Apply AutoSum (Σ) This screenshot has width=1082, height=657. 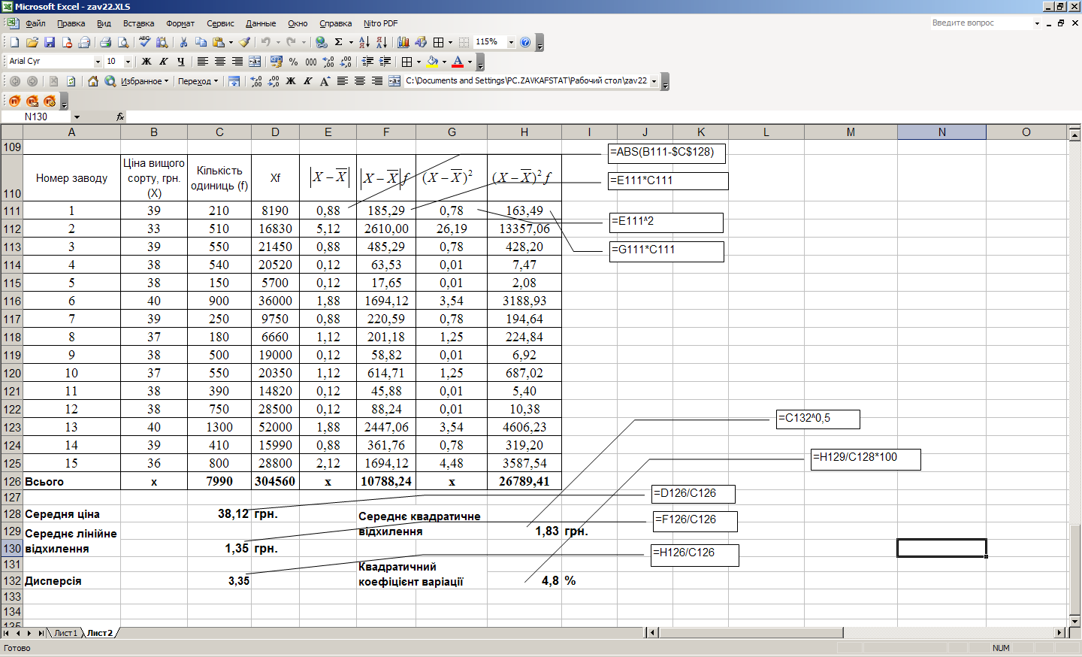tap(339, 42)
